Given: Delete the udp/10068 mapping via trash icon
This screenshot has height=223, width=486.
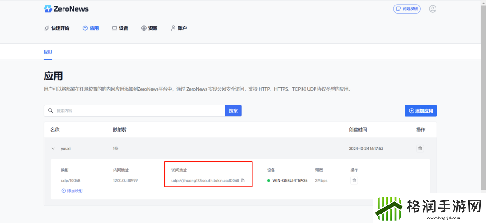Looking at the screenshot, I should click(354, 181).
